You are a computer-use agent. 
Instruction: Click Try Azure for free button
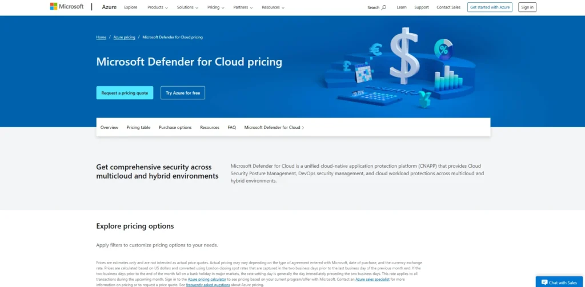pos(183,93)
